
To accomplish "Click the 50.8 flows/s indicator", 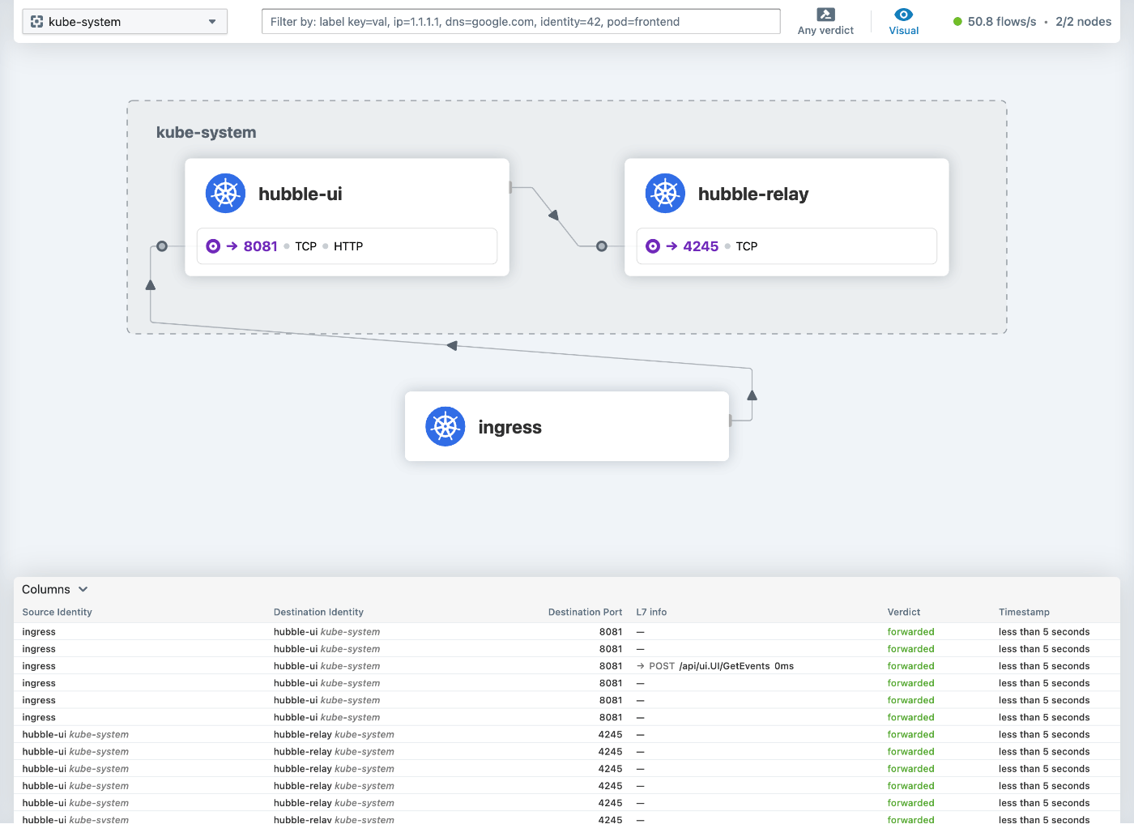I will tap(1002, 22).
